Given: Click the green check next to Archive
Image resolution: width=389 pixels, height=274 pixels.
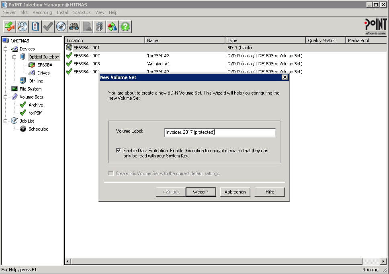Looking at the screenshot, I should click(x=23, y=105).
